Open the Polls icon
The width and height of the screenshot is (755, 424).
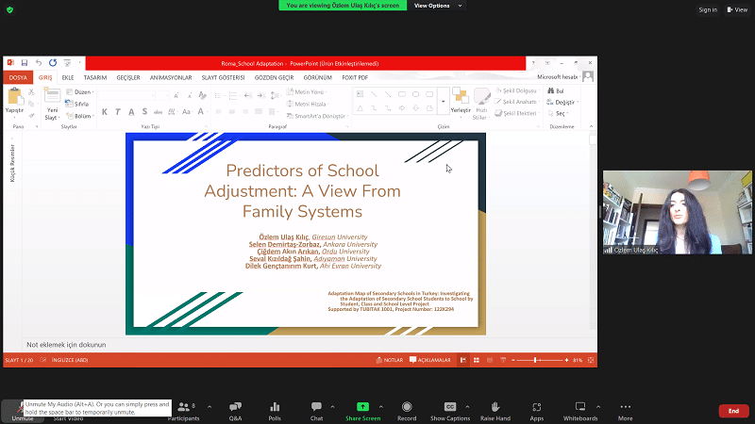(x=275, y=409)
